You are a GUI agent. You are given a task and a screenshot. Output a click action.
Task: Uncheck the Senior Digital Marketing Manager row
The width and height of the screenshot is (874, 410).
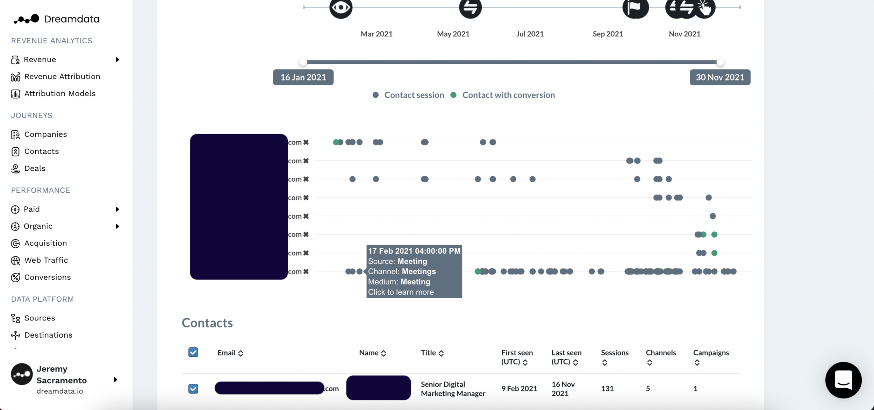coord(193,389)
